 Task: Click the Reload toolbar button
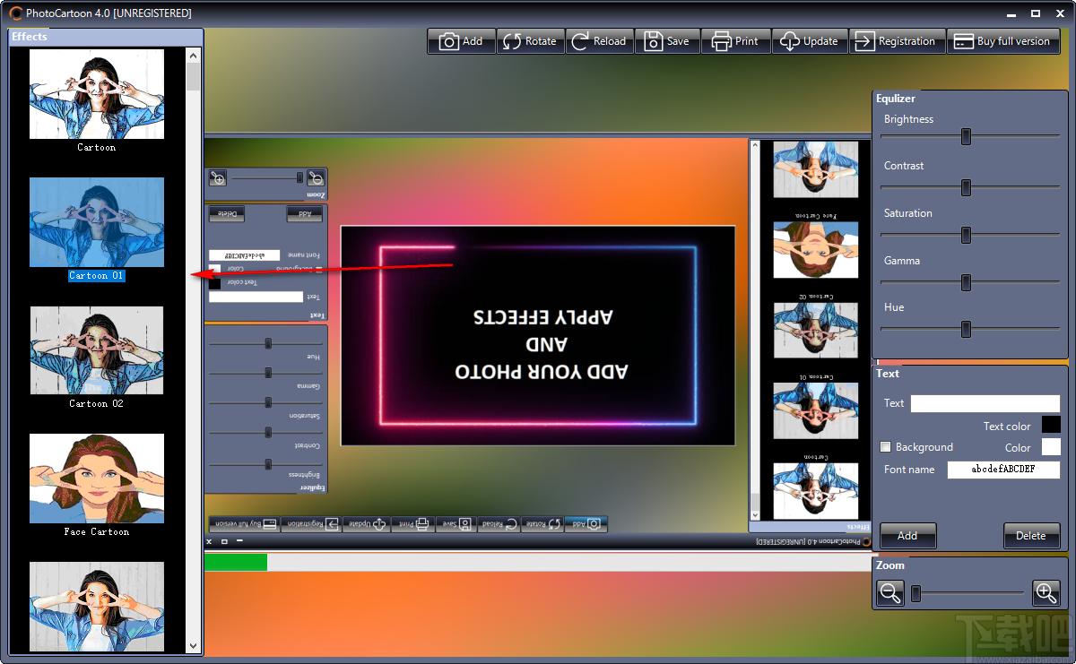600,41
